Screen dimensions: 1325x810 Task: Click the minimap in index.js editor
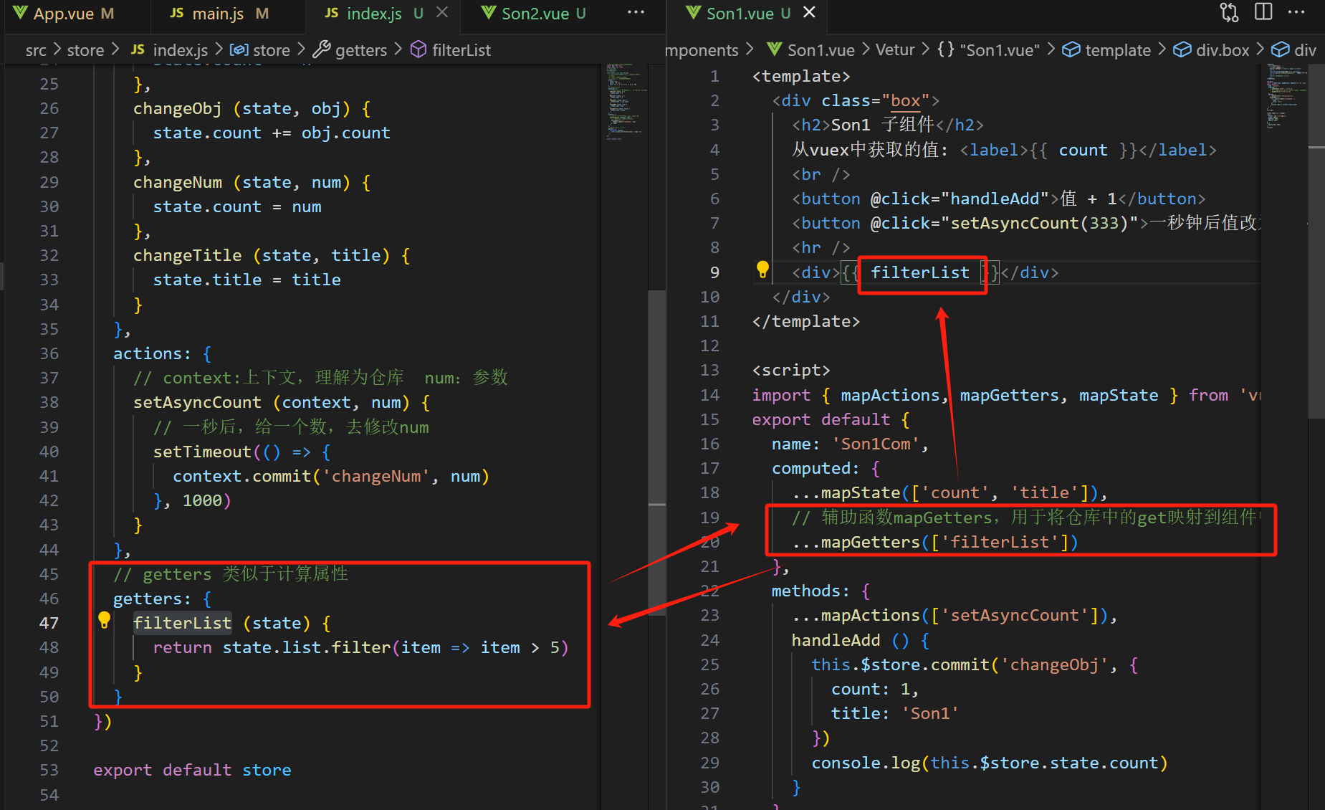click(625, 100)
